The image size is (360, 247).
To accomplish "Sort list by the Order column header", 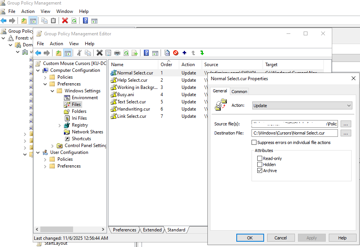I will tap(169, 65).
